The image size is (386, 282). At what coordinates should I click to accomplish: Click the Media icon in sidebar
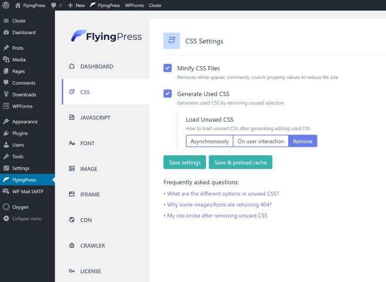point(6,60)
